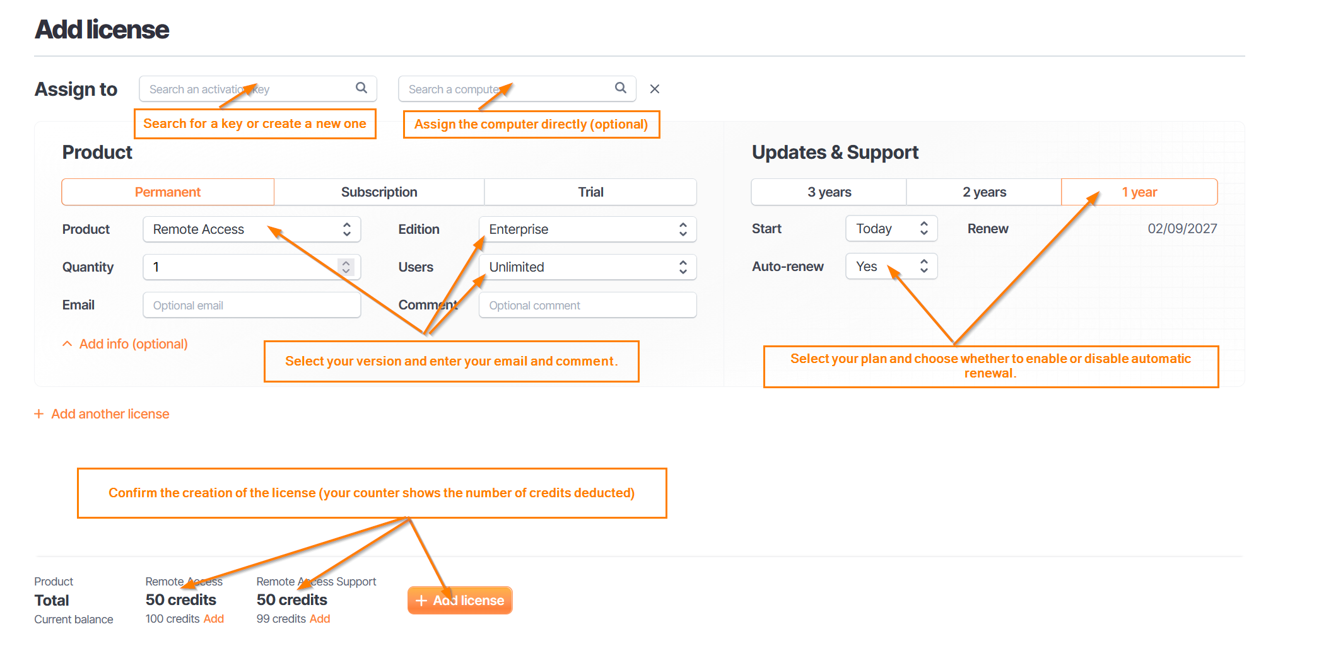Select the 1 year support plan
This screenshot has width=1343, height=663.
[x=1139, y=192]
